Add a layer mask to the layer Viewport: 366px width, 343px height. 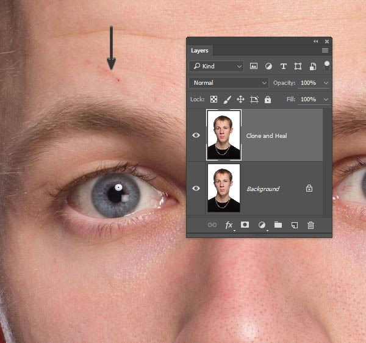click(245, 225)
